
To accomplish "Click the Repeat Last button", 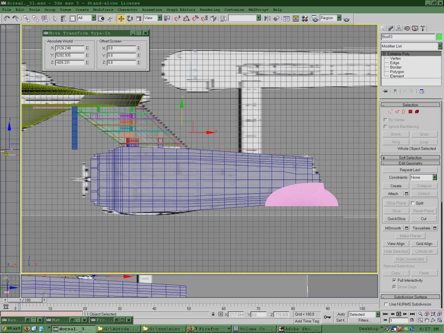I will [x=410, y=170].
